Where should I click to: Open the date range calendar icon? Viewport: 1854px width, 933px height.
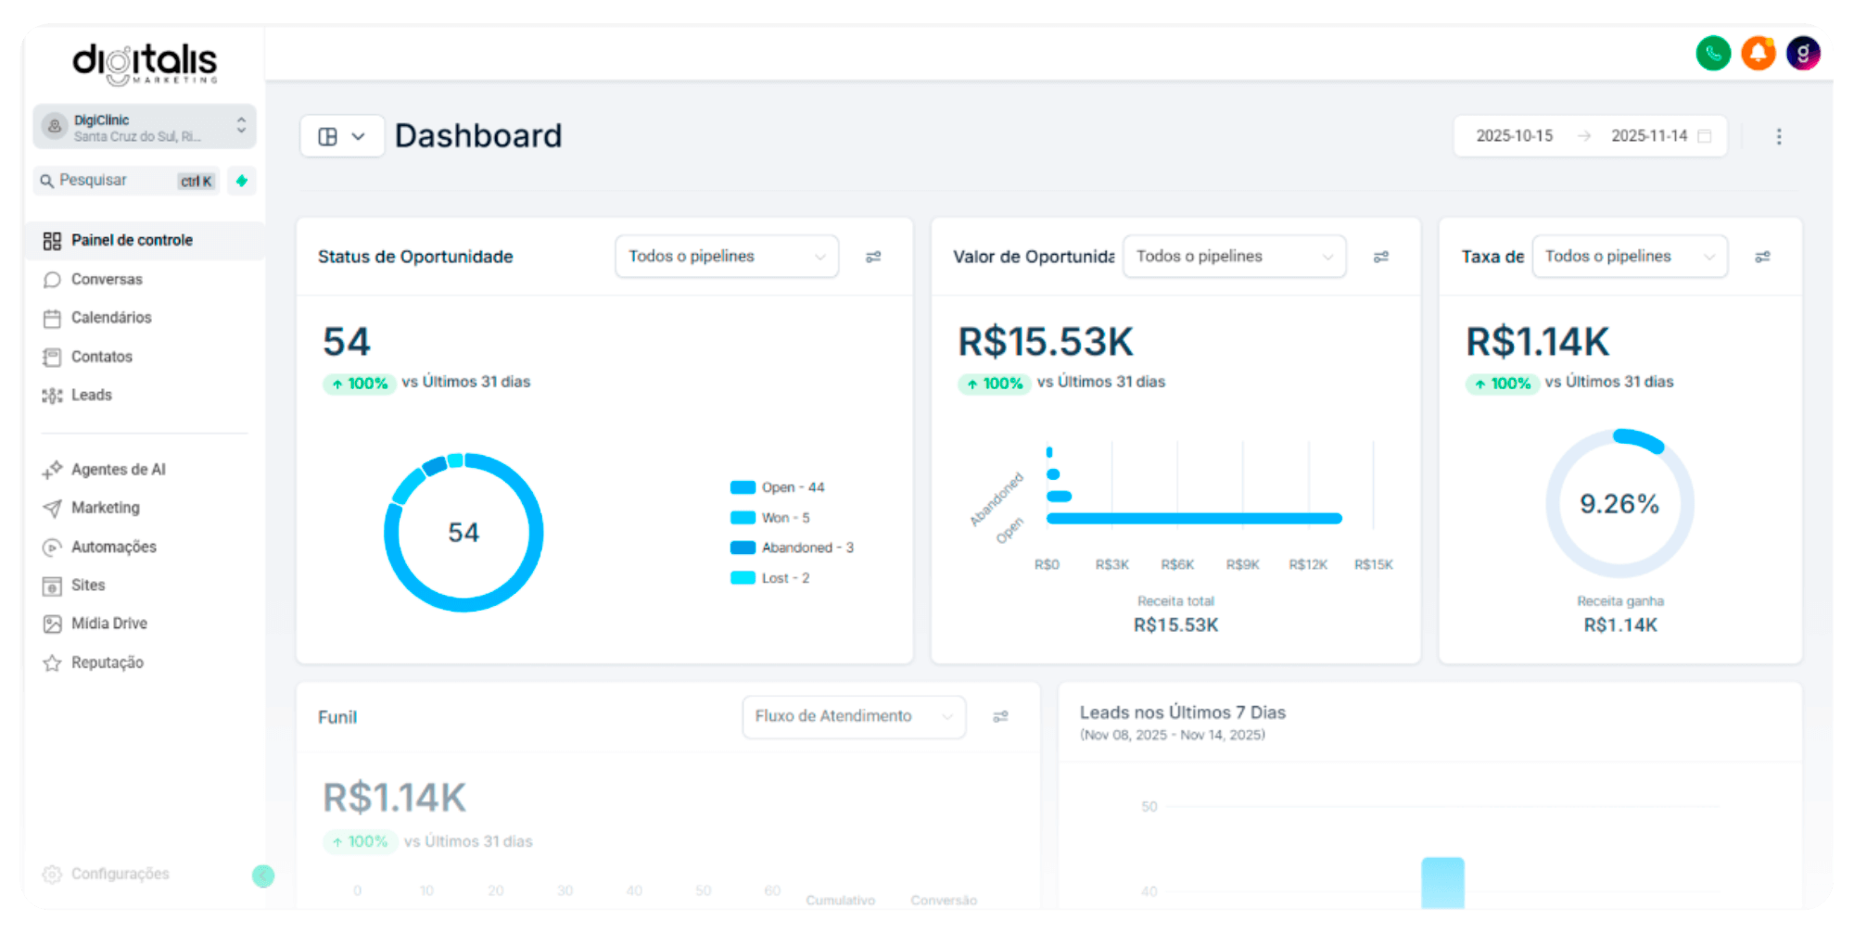point(1704,136)
